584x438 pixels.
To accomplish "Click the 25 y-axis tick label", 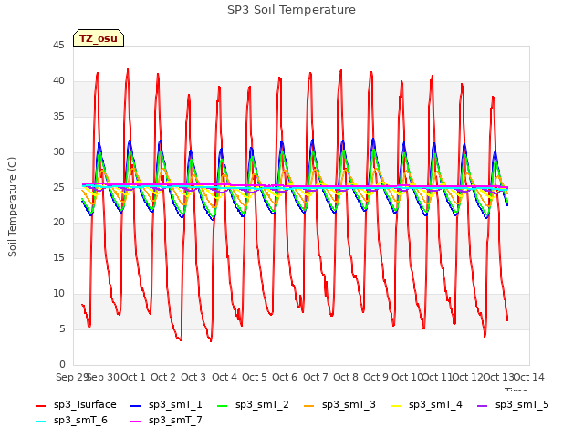I will click(x=58, y=187).
